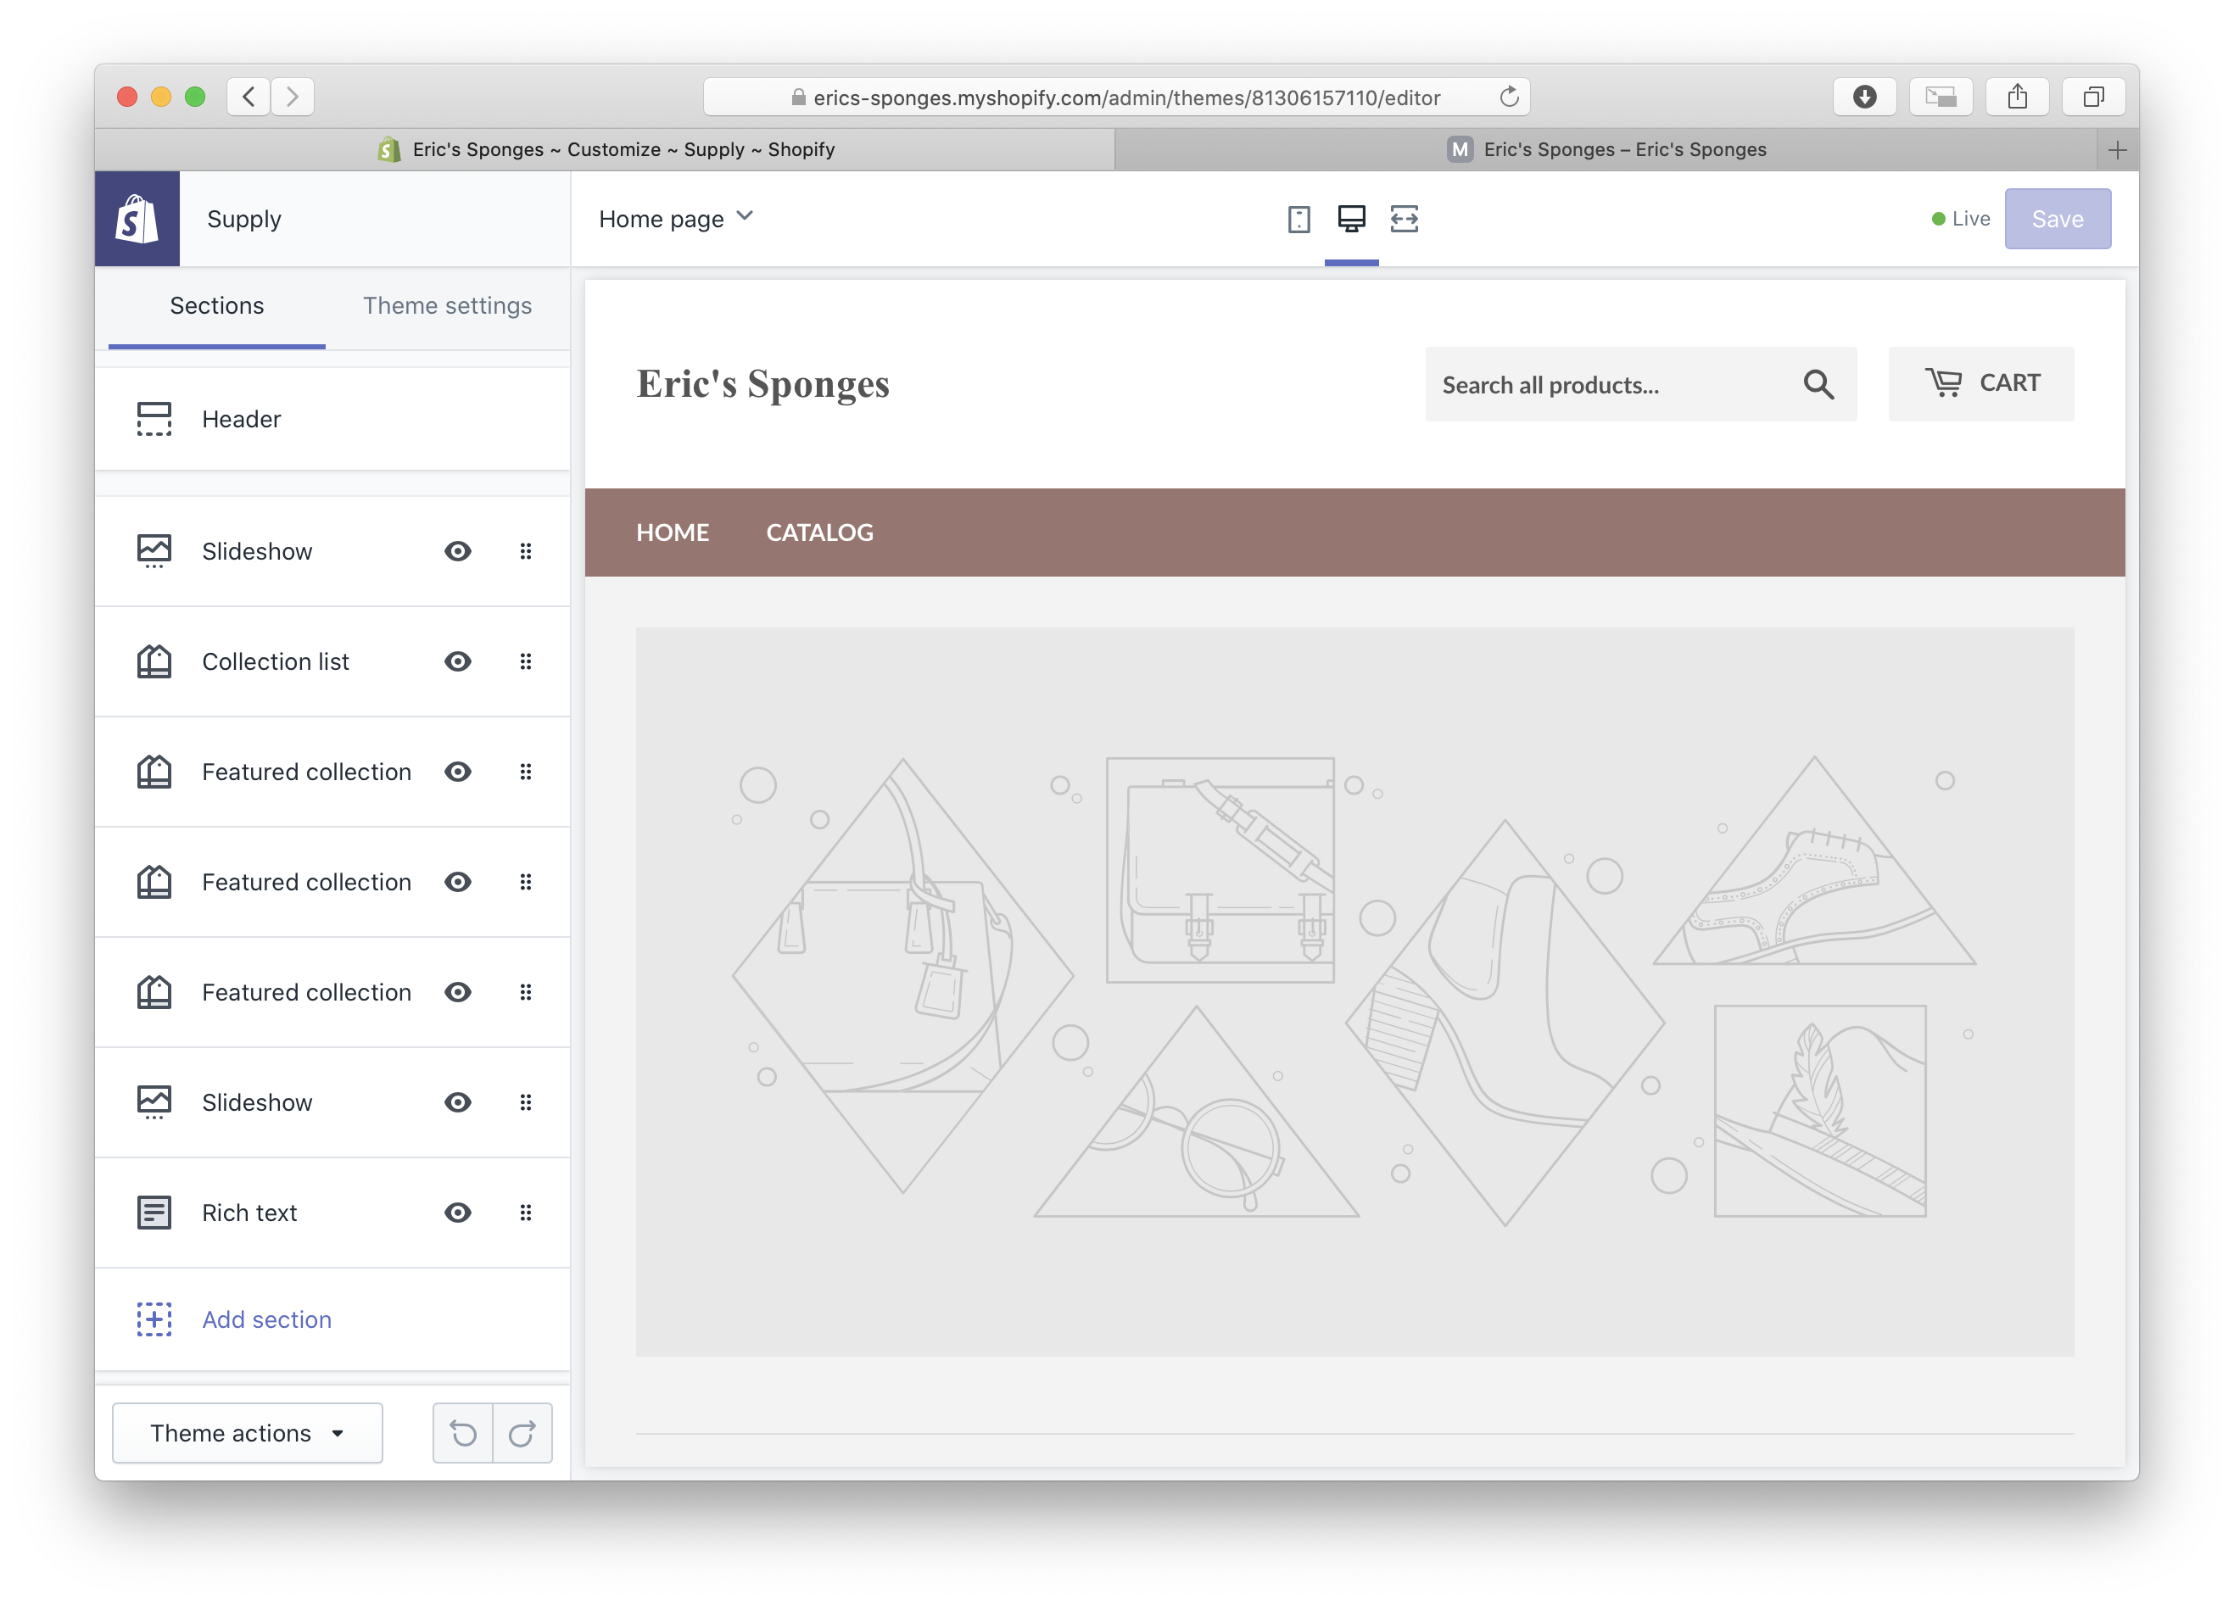Viewport: 2234px width, 1606px height.
Task: Switch to Theme settings tab
Action: point(447,305)
